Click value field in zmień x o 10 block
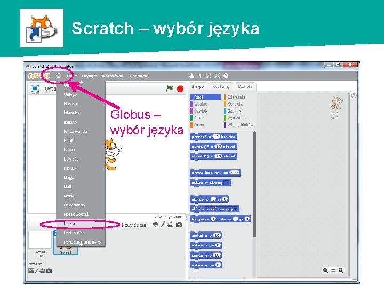This screenshot has width=384, height=288. coord(217,235)
